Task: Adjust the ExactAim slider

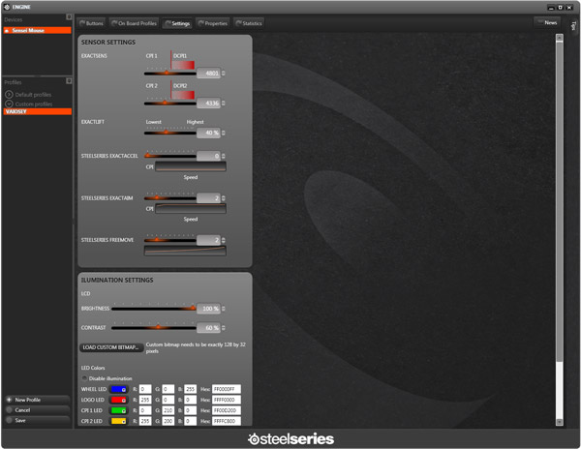Action: tap(170, 197)
